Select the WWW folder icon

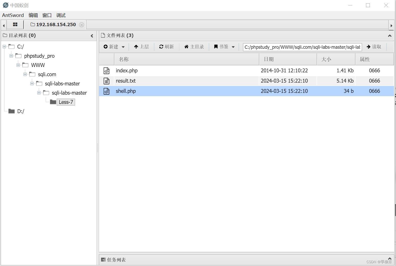[x=25, y=65]
